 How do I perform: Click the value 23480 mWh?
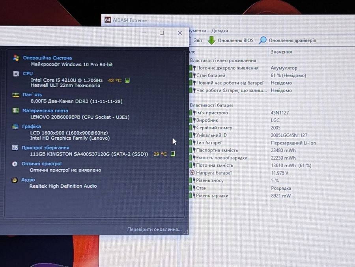283,150
